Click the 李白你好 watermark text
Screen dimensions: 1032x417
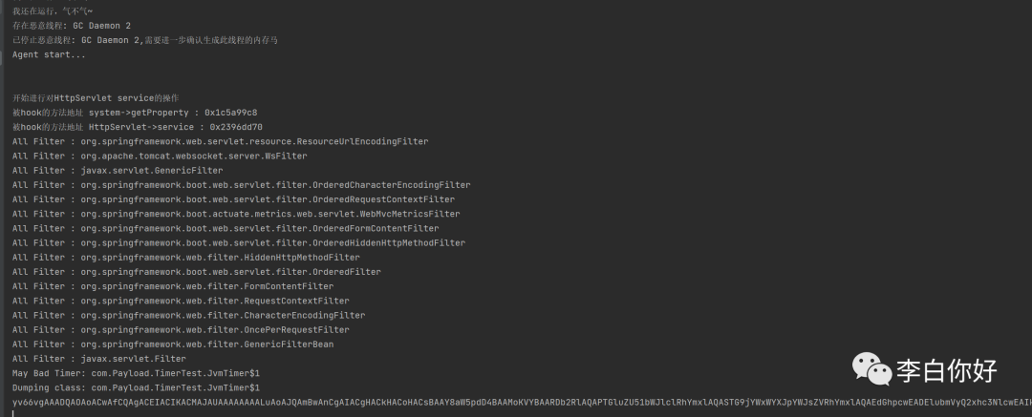coord(946,370)
